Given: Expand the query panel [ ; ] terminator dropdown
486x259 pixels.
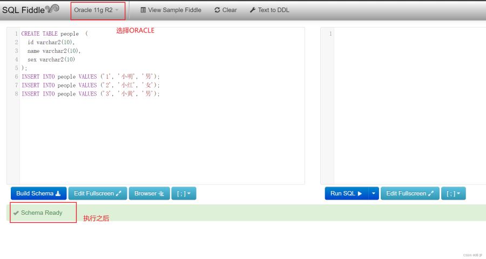Looking at the screenshot, I should click(x=453, y=193).
